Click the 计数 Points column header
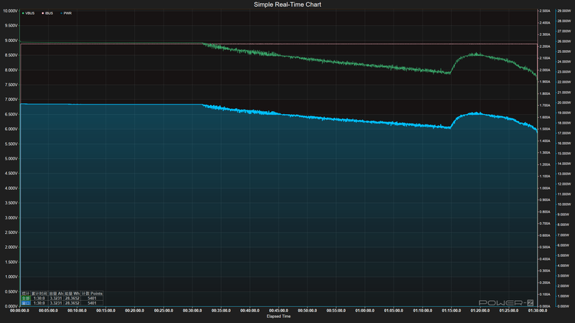This screenshot has height=323, width=575. [x=91, y=294]
